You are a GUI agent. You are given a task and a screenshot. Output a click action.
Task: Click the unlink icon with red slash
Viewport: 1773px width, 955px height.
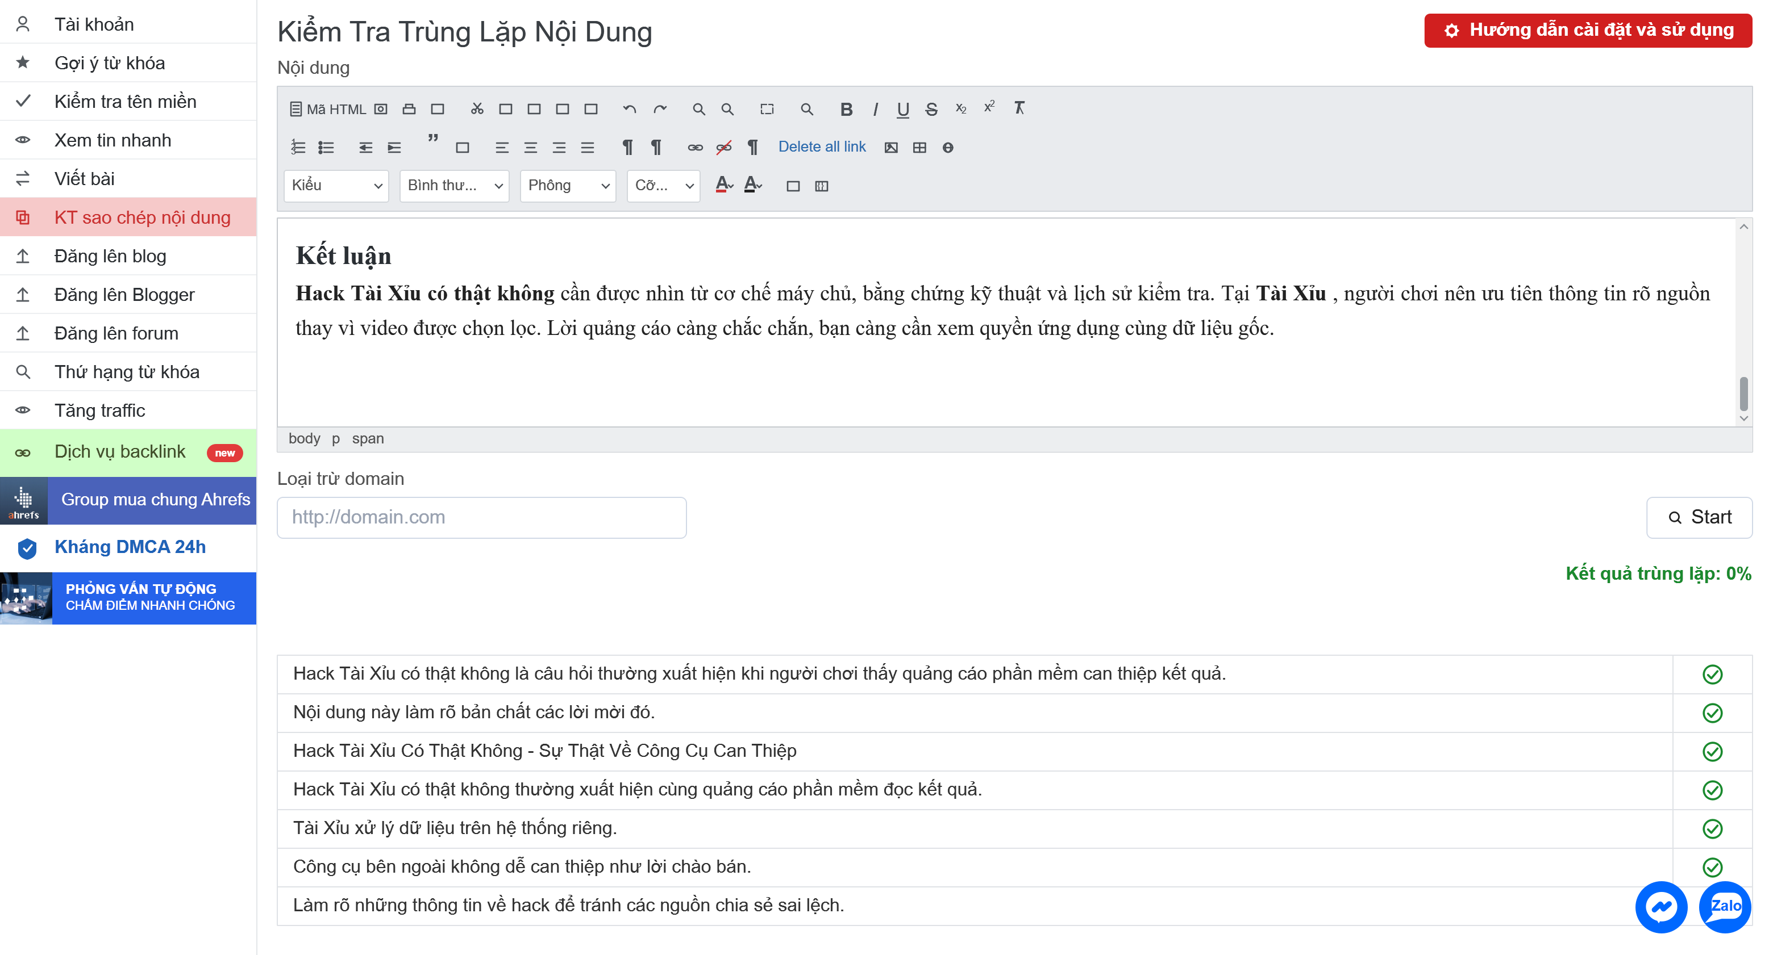click(723, 147)
